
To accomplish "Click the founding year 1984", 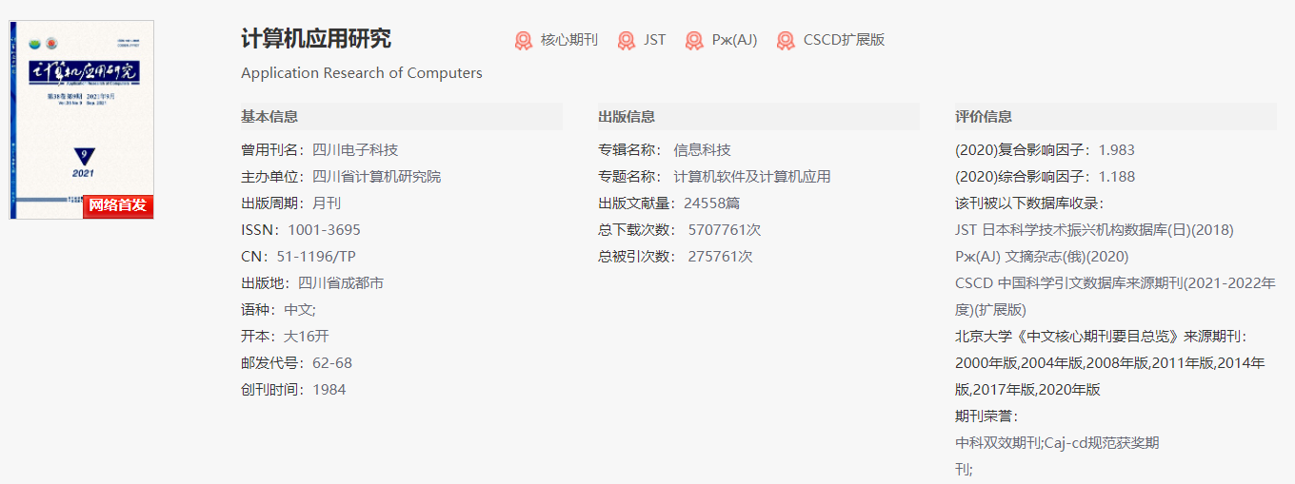I will (x=329, y=390).
